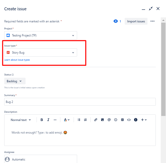166x163 pixels.
Task: Add an image to the description
Action: pyautogui.click(x=102, y=120)
